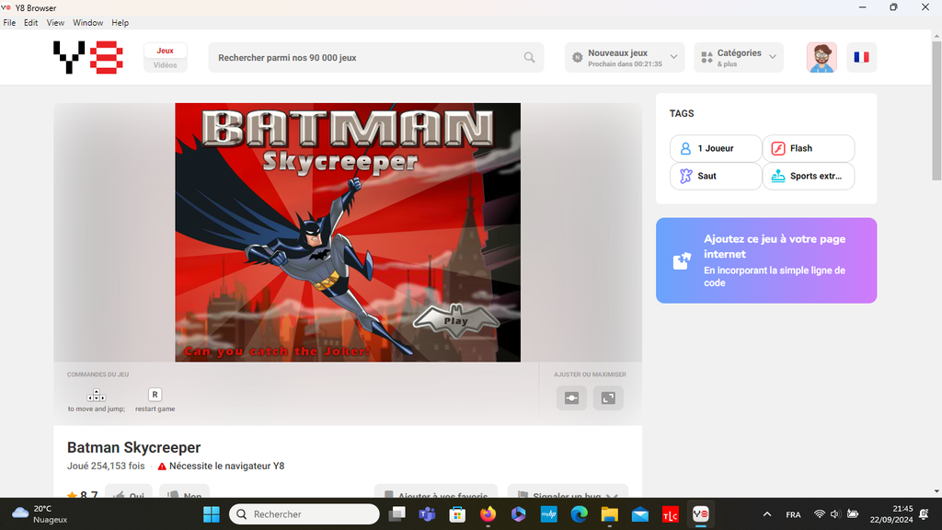
Task: Open the user avatar profile
Action: click(x=821, y=57)
